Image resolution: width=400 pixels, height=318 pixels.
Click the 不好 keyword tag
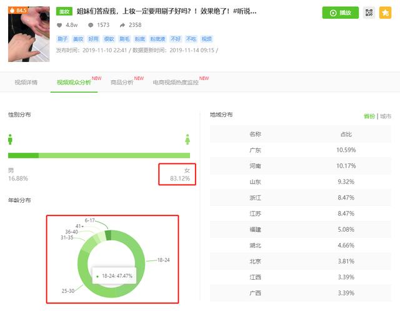176,39
